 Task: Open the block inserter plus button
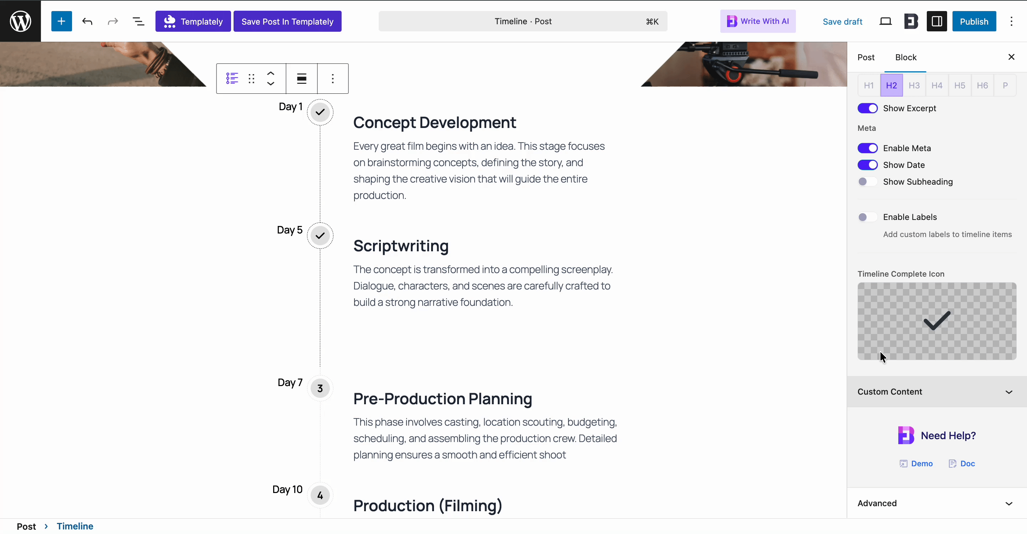(x=61, y=21)
